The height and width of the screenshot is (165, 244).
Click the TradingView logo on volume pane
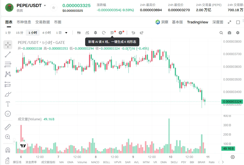(23, 146)
